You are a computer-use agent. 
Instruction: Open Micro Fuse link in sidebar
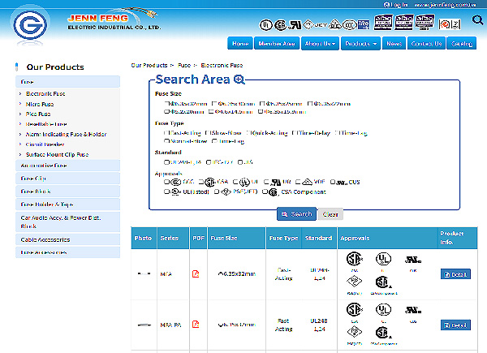[x=41, y=104]
